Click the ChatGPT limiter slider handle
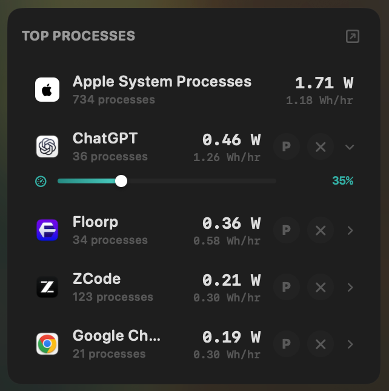 point(121,181)
